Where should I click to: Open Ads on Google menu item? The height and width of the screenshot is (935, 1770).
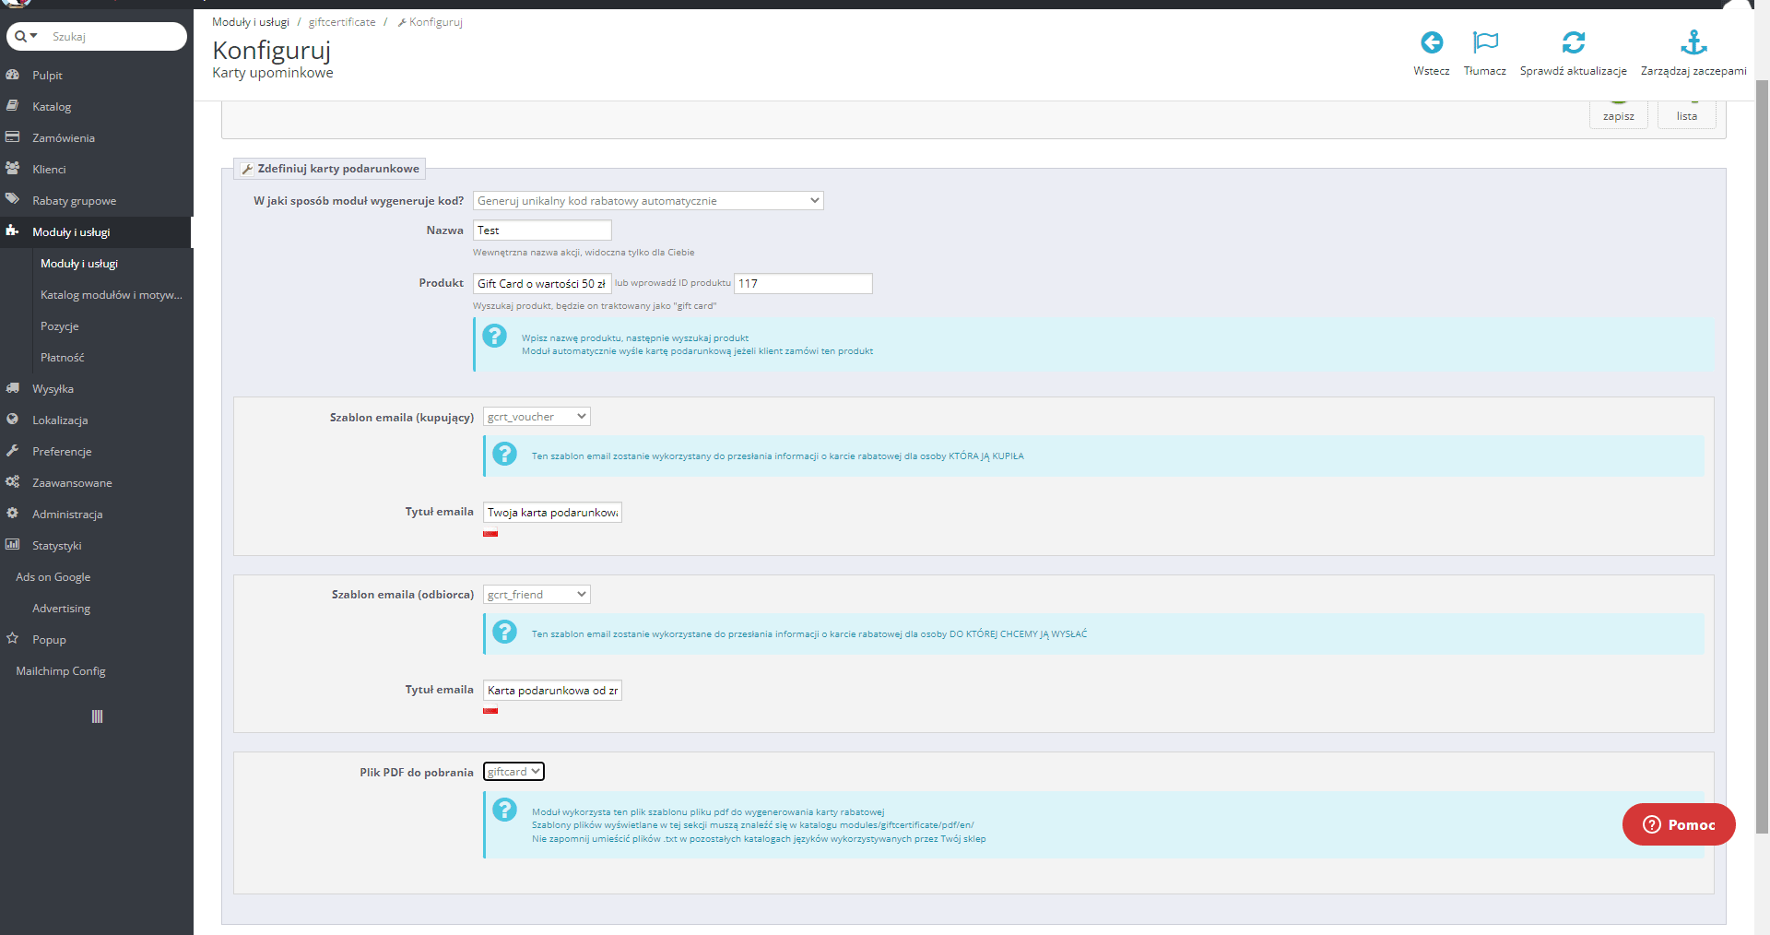point(53,577)
